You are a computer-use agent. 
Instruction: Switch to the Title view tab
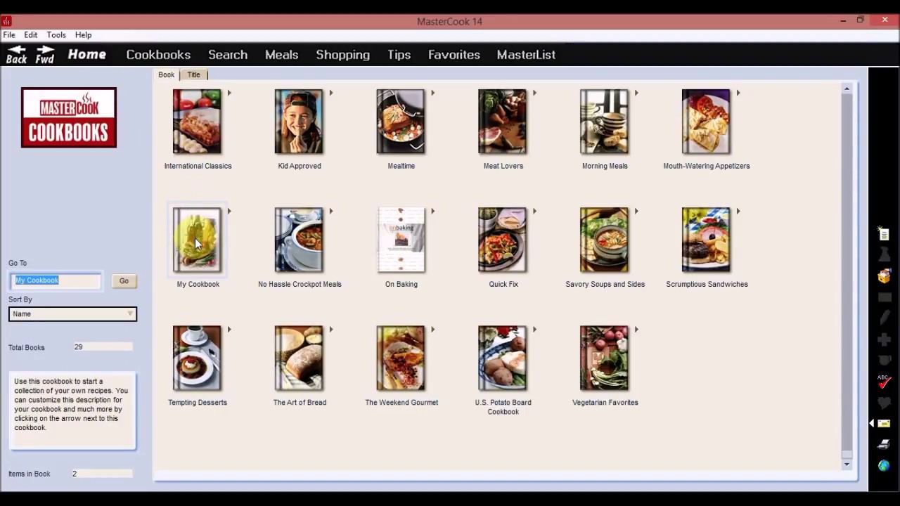[193, 74]
